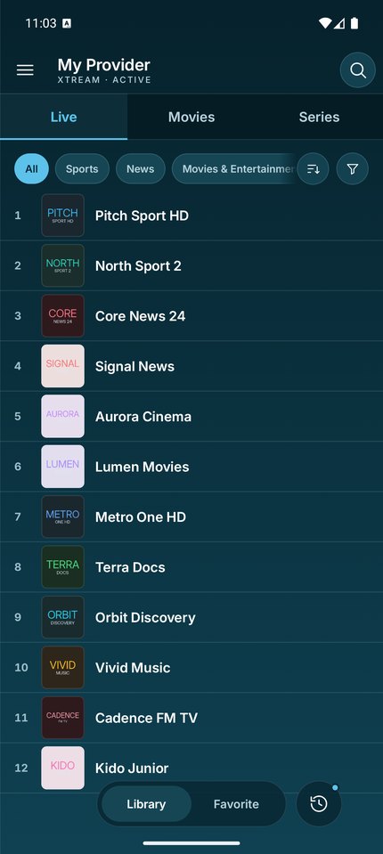Tap the Terra Docs logo
The width and height of the screenshot is (383, 854).
62,567
